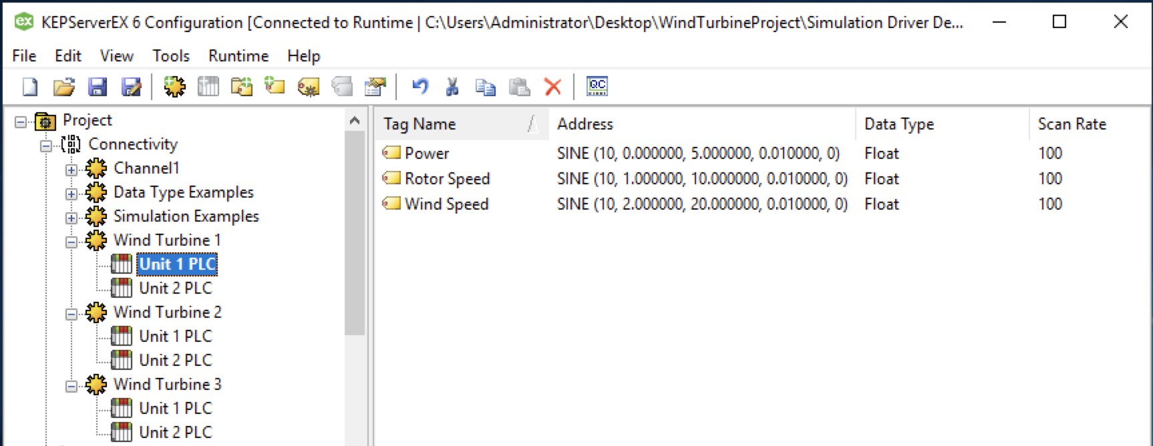This screenshot has width=1153, height=446.
Task: Open the Help menu
Action: [304, 56]
